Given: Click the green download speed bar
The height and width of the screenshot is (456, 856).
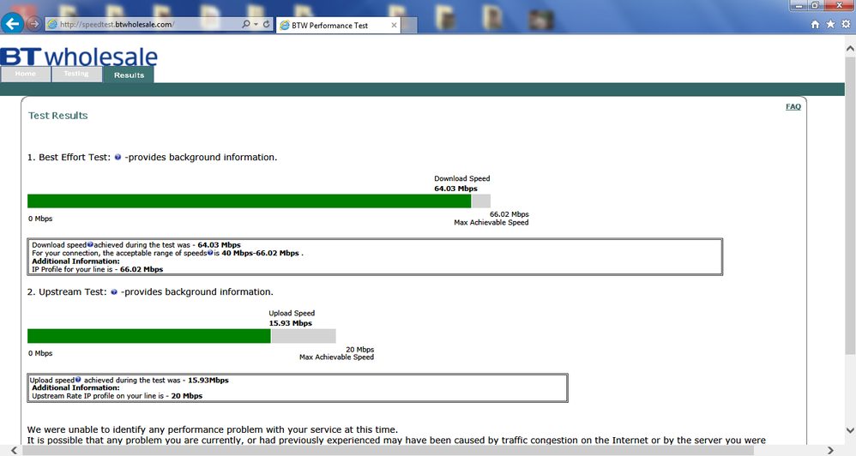Looking at the screenshot, I should tap(249, 201).
